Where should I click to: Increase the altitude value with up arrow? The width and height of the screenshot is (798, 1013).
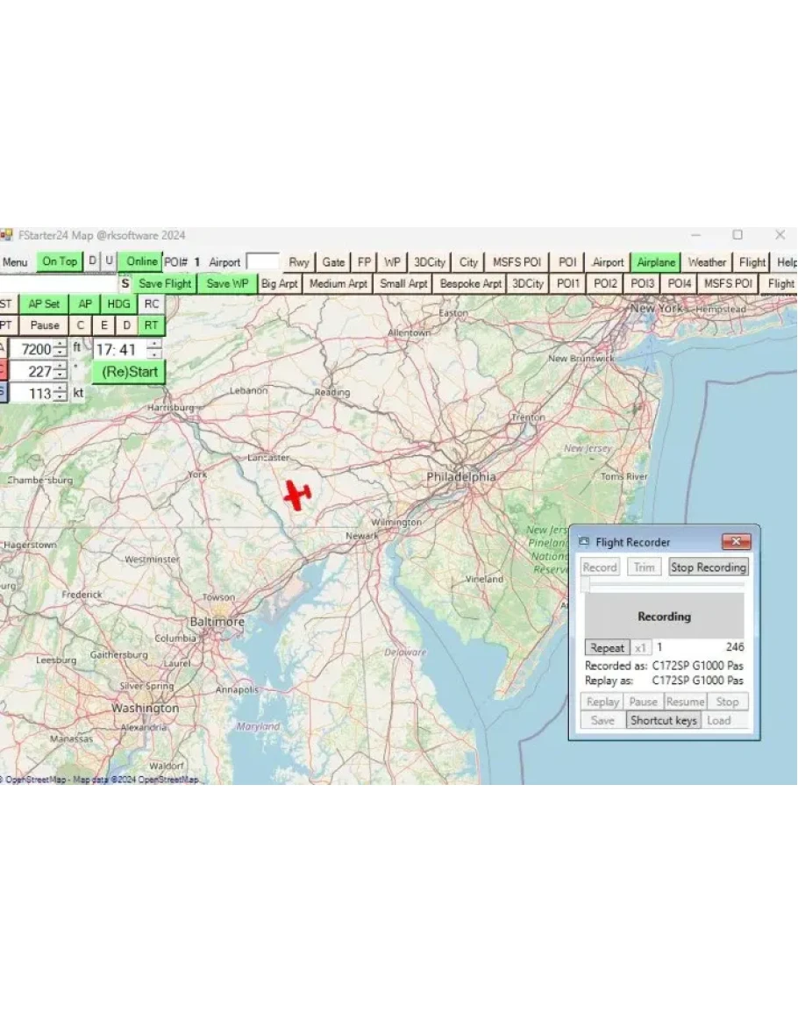pos(59,345)
